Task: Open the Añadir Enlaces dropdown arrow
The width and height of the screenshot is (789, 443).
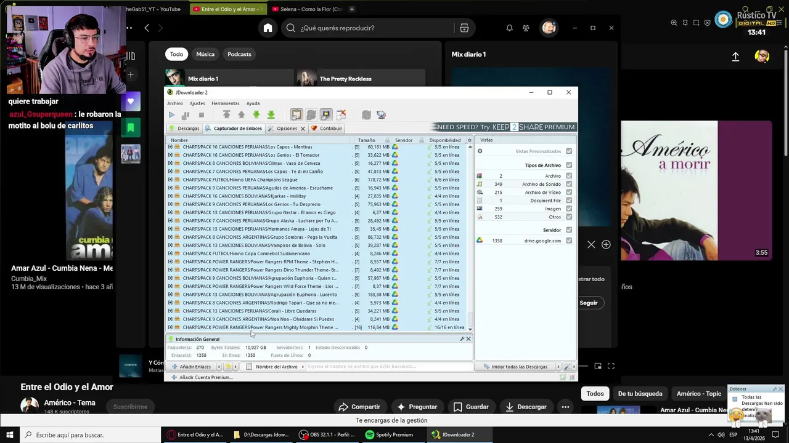Action: [x=219, y=367]
